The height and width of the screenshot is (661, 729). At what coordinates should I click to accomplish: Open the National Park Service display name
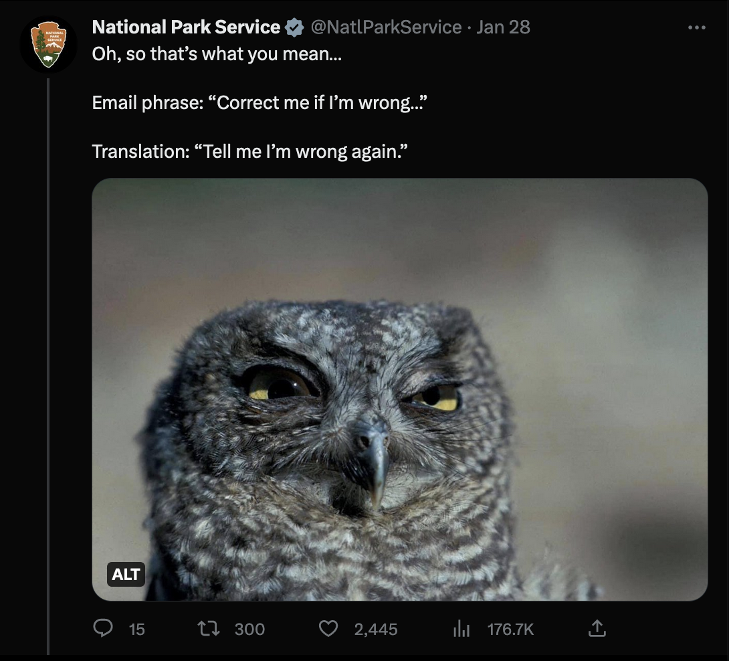click(x=186, y=27)
